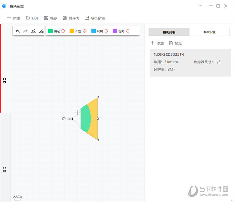Switch to the 参数设置 tab

tap(209, 32)
